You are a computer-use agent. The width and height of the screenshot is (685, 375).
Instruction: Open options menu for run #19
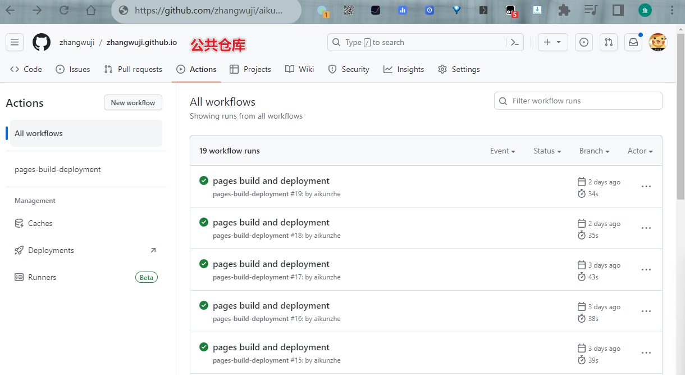646,187
